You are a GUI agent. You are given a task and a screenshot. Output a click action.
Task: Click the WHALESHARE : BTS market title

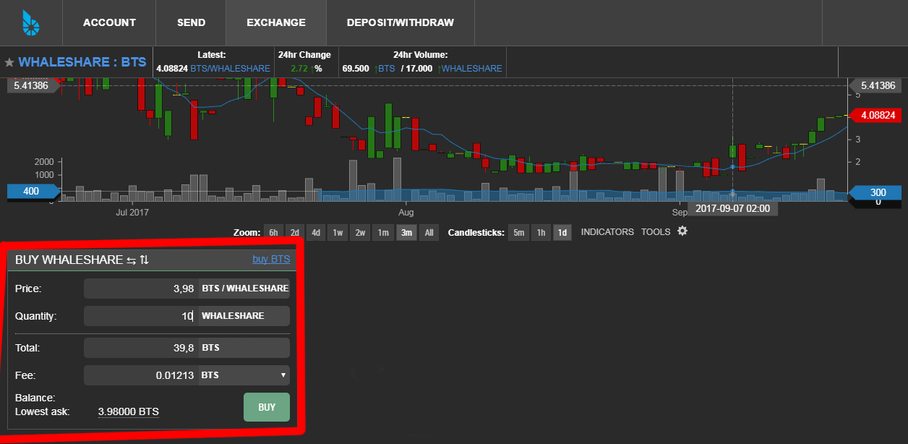click(x=82, y=62)
